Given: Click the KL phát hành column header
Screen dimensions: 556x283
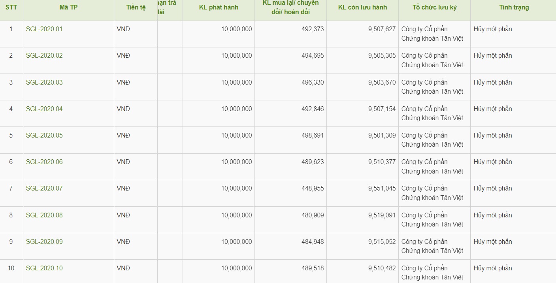Looking at the screenshot, I should click(x=219, y=7).
